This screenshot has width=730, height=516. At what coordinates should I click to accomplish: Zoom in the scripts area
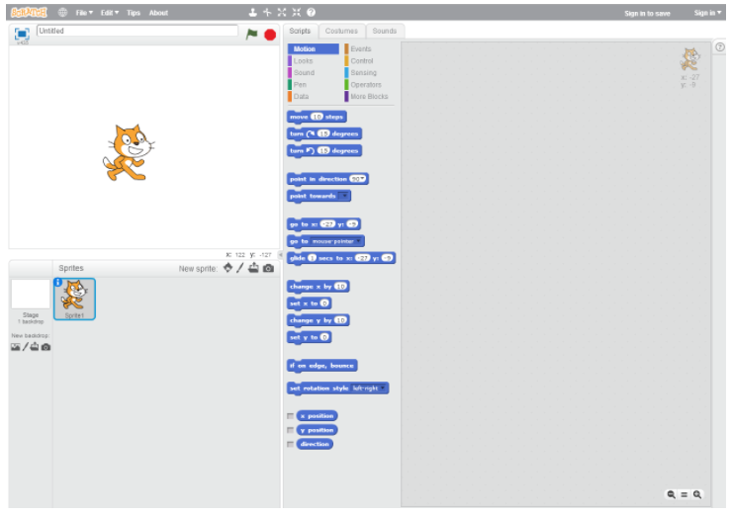click(697, 494)
